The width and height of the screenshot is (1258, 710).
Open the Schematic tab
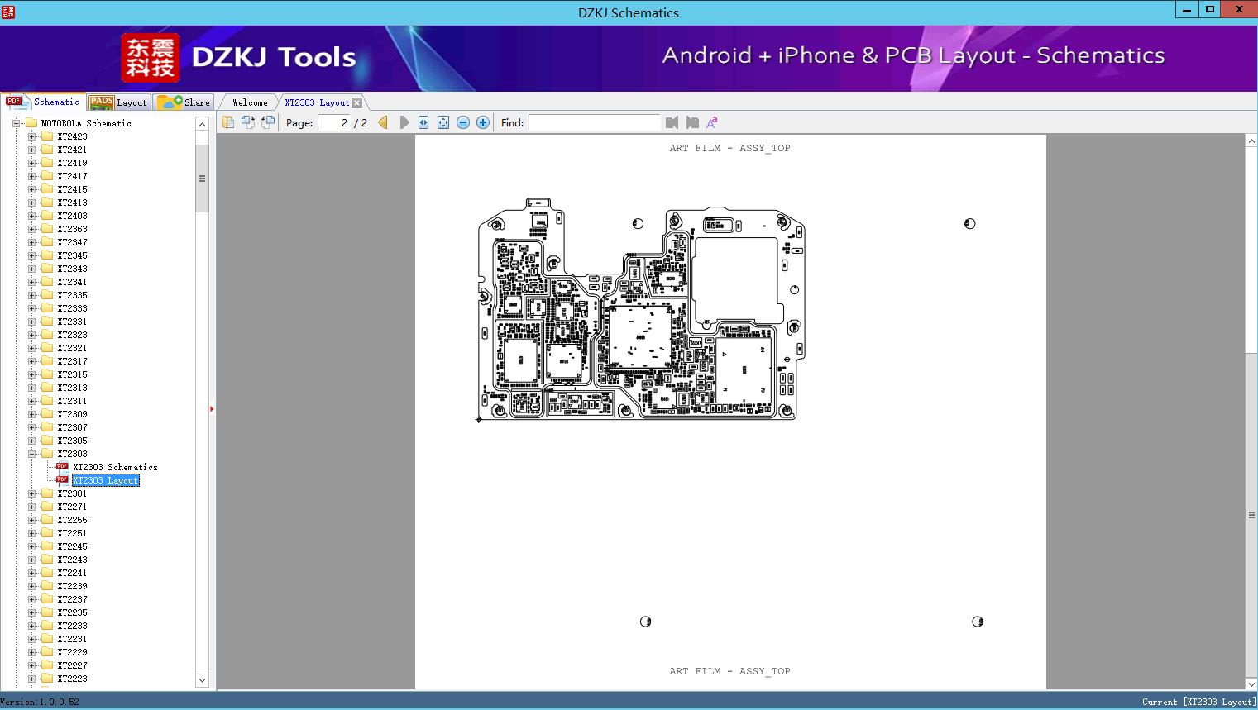coord(43,102)
